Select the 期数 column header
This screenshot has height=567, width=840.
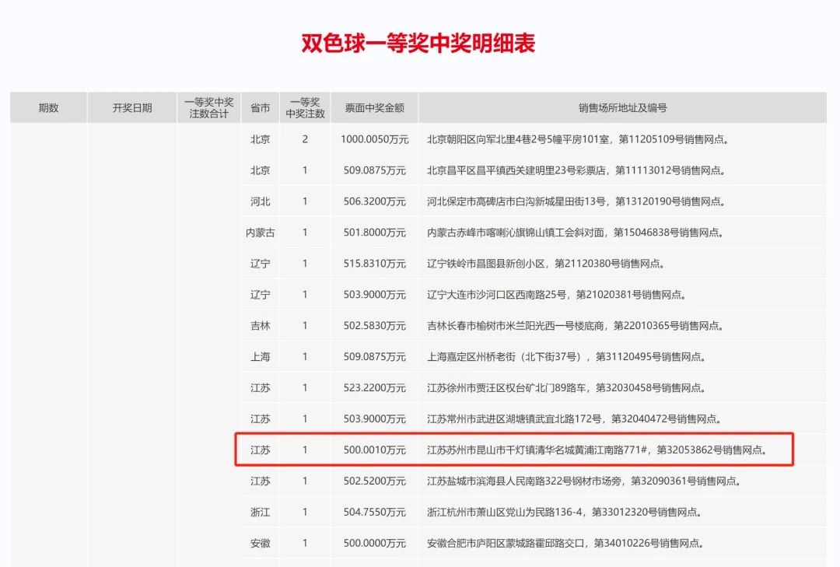click(x=48, y=108)
